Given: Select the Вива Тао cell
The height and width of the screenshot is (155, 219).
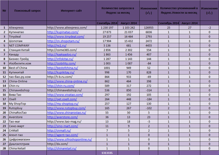Looking at the screenshot, I should point(27,95).
